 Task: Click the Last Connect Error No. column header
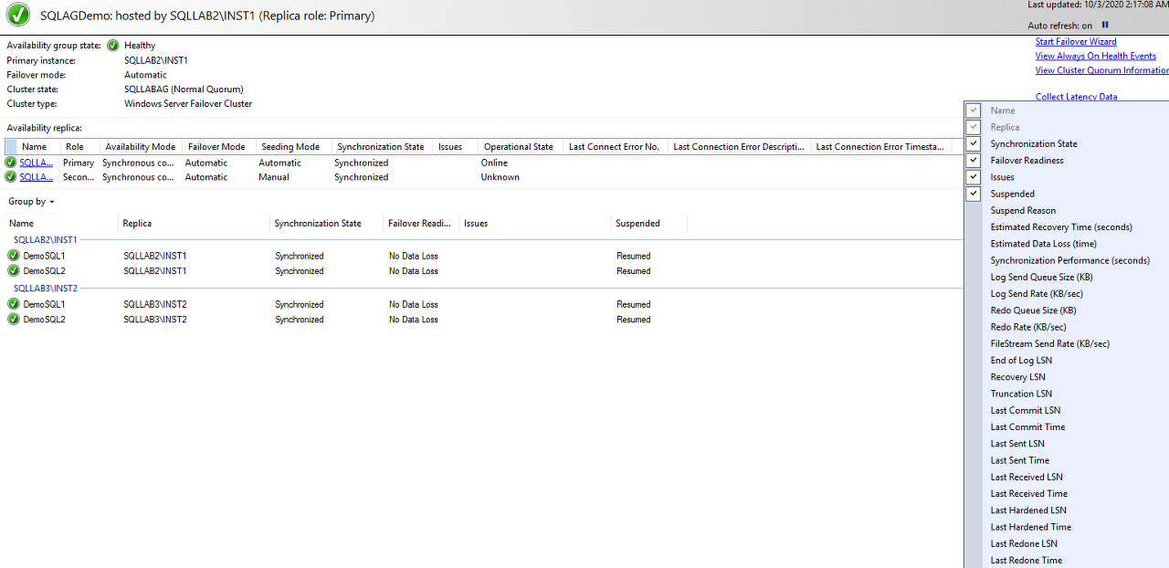(614, 147)
